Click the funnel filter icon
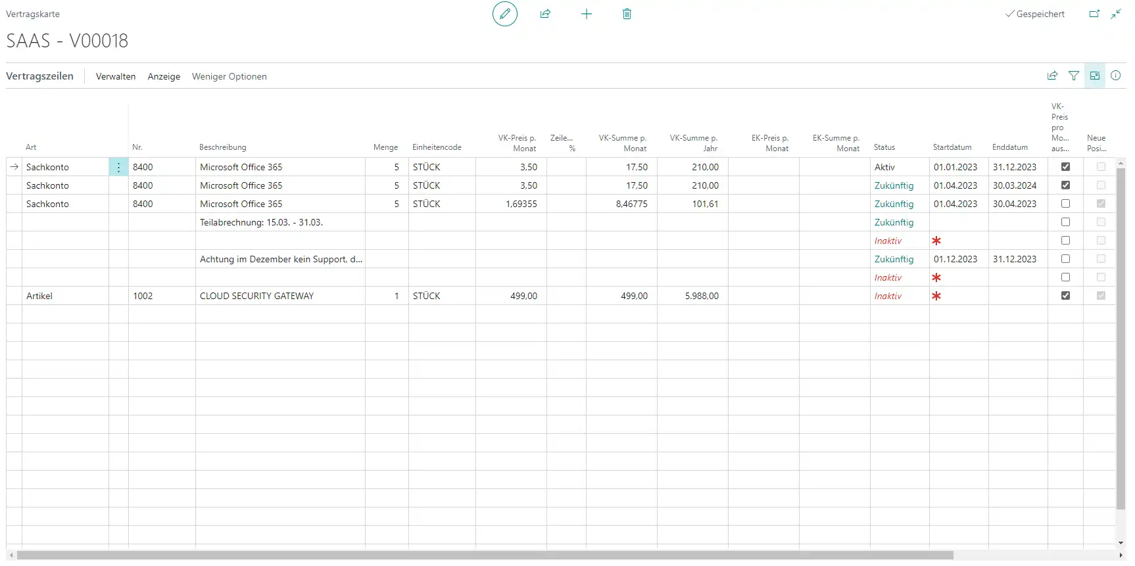Image resolution: width=1135 pixels, height=566 pixels. click(x=1073, y=76)
